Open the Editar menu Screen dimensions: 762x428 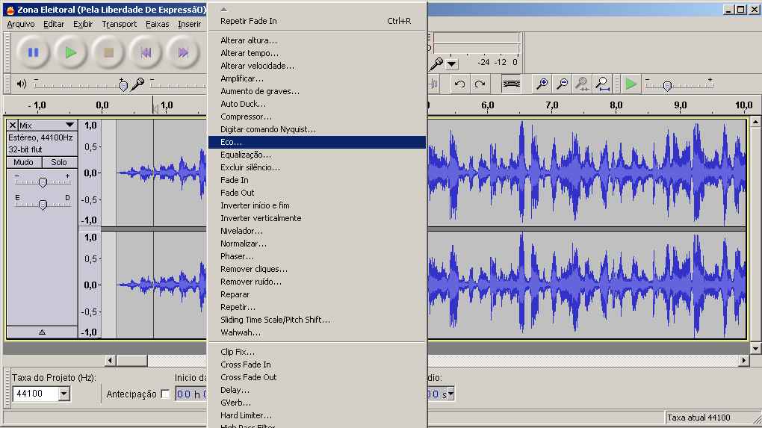(54, 24)
